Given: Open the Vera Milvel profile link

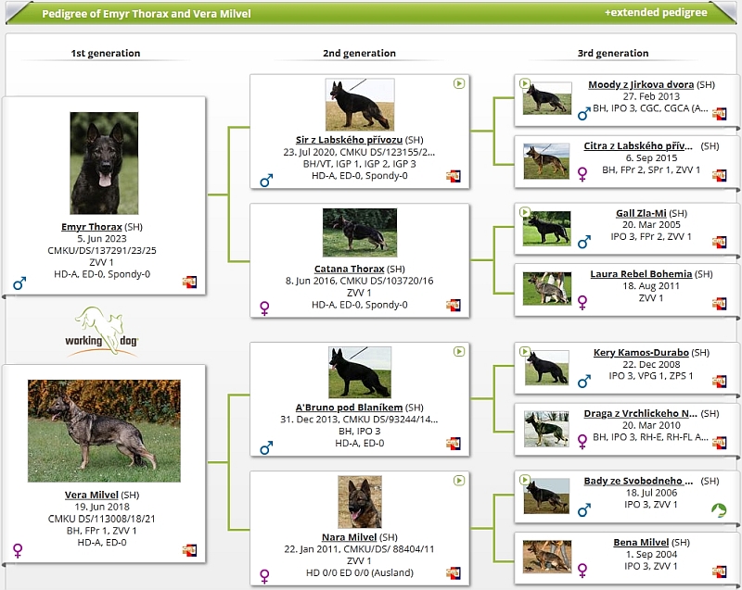Looking at the screenshot, I should pyautogui.click(x=91, y=495).
